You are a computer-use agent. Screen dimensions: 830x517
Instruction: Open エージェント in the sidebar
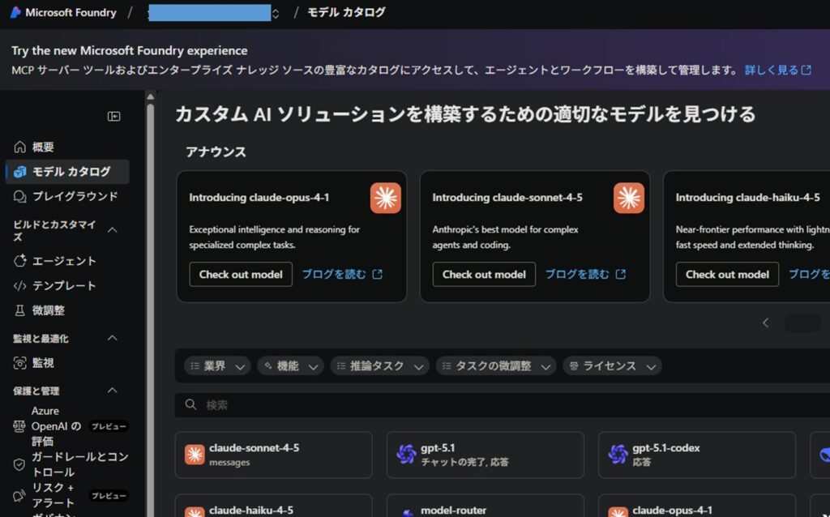(x=64, y=261)
